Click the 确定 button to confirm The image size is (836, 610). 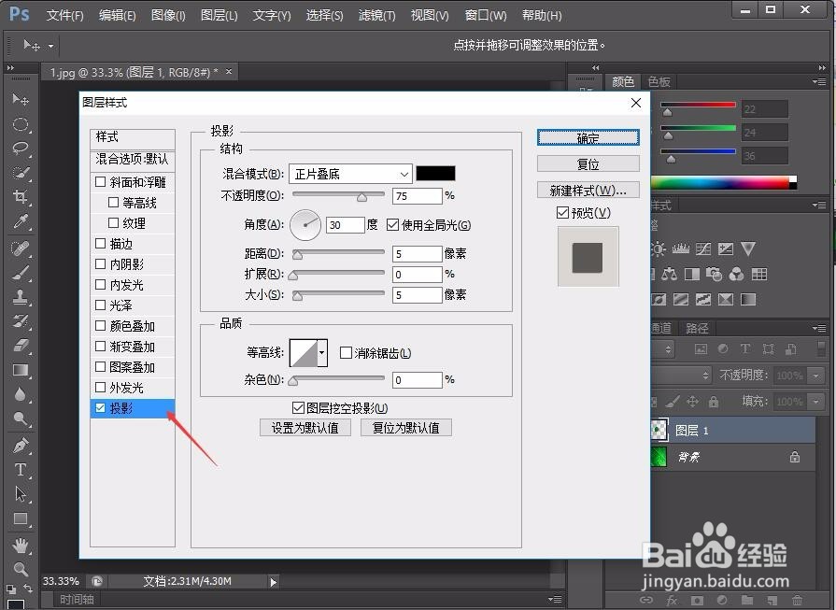pyautogui.click(x=587, y=136)
